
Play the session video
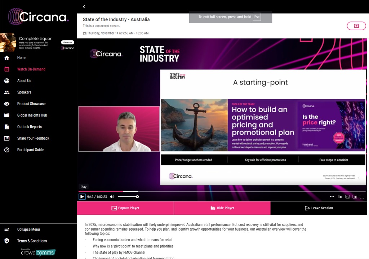82,196
